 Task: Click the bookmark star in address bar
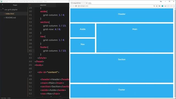pos(156,6)
